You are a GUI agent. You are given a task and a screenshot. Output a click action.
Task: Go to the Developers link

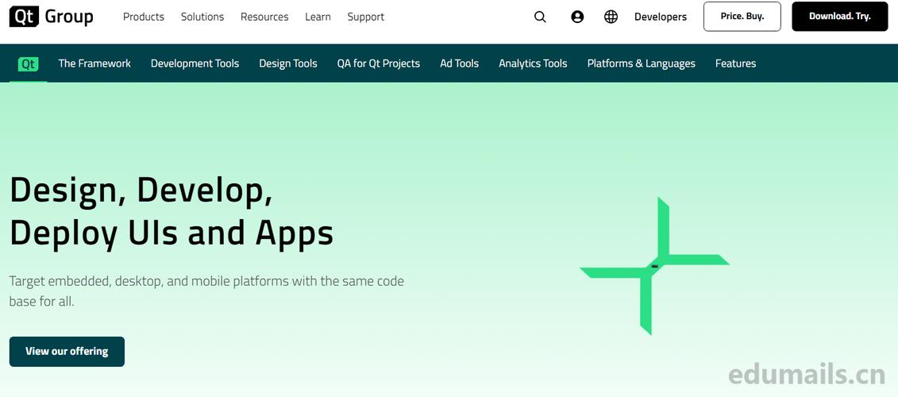pos(661,17)
